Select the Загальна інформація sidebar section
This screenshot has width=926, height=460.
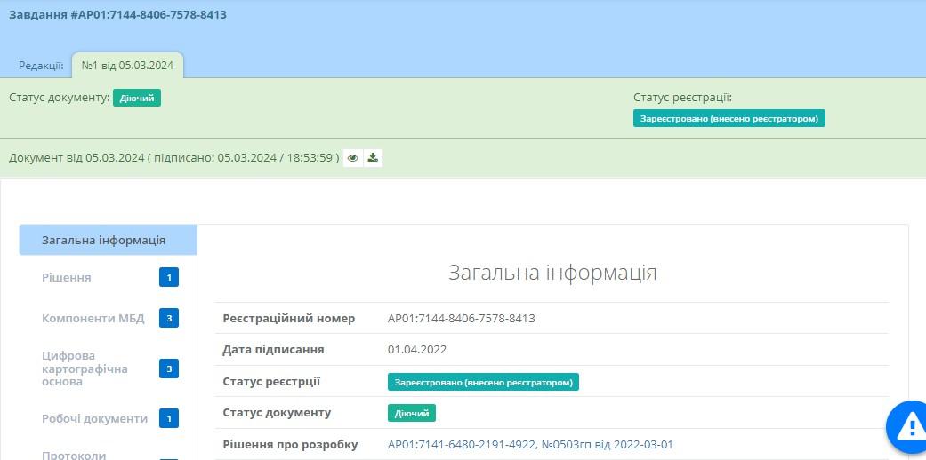103,240
